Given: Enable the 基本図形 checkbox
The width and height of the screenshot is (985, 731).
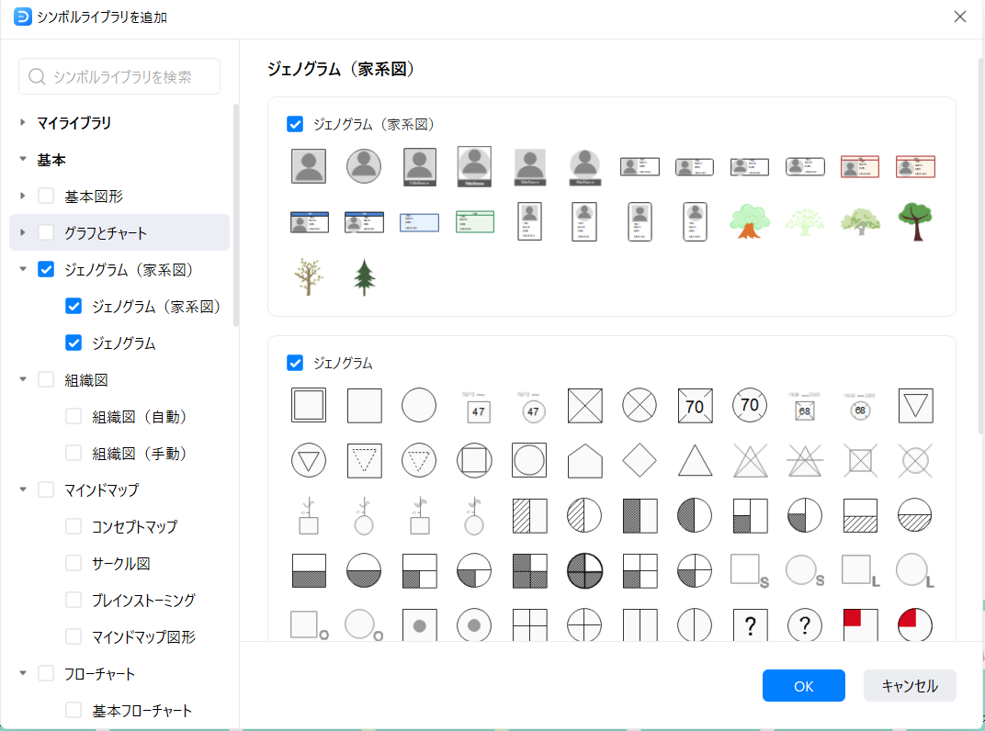Looking at the screenshot, I should pos(46,196).
